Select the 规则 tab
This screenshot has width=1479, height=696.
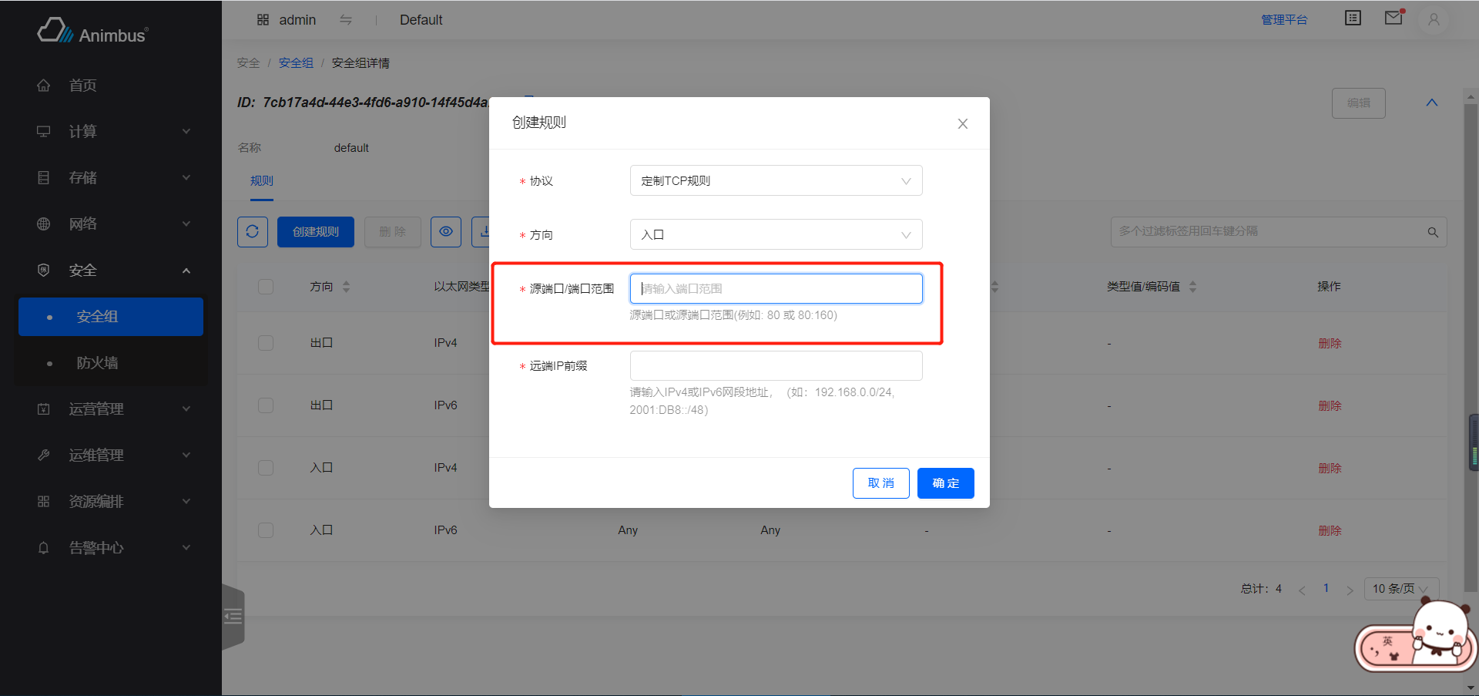point(261,181)
